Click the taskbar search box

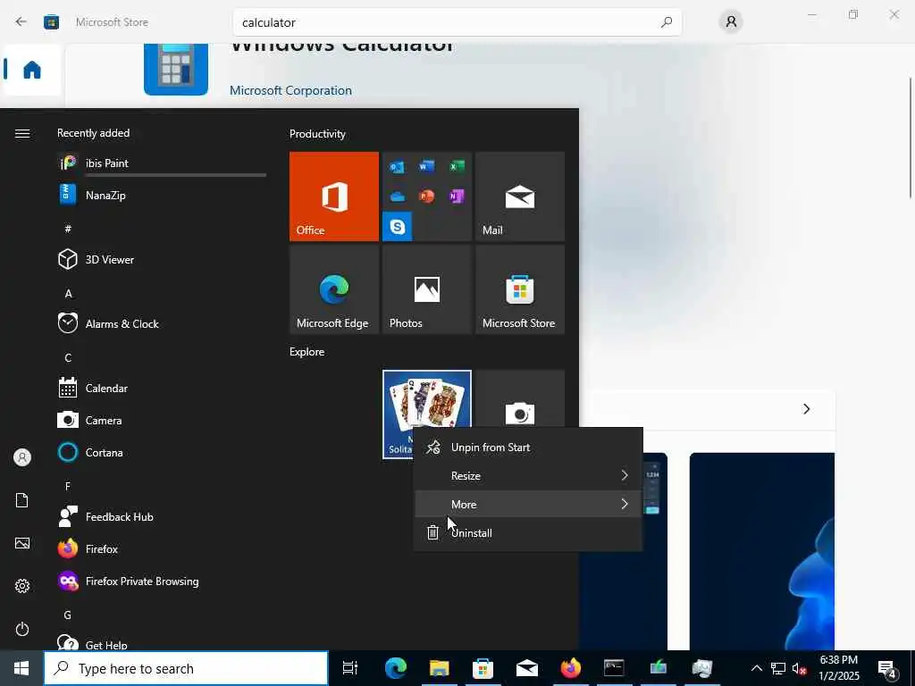click(186, 668)
